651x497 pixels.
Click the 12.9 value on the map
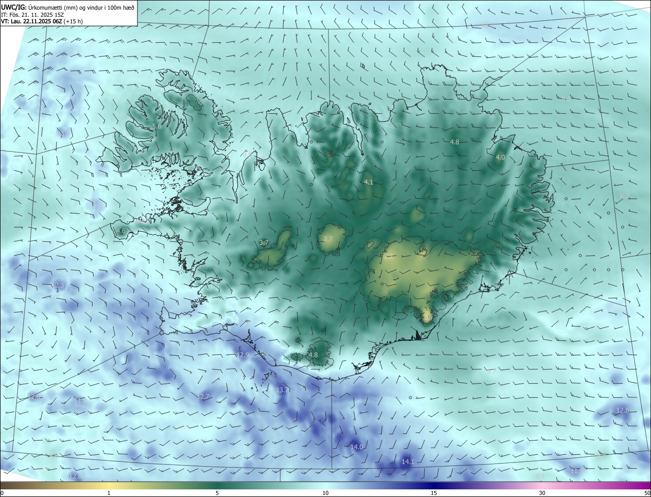click(x=243, y=355)
